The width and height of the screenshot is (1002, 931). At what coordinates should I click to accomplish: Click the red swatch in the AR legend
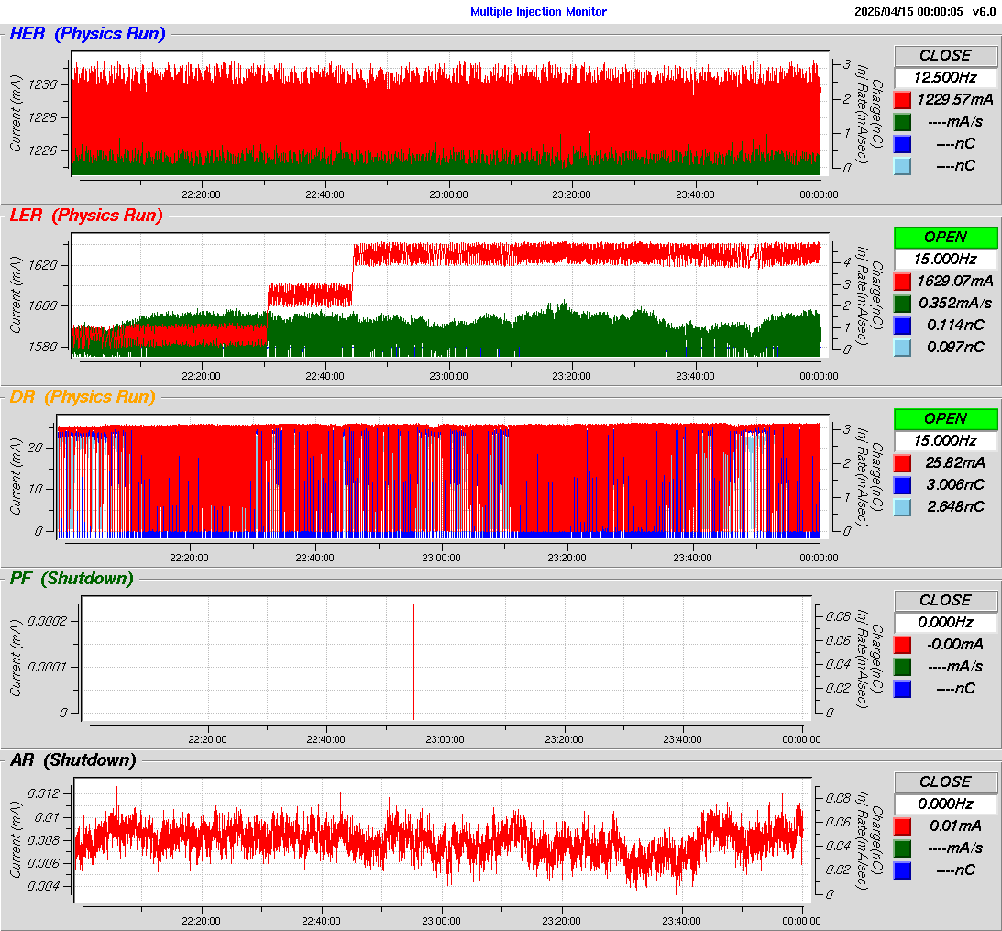coord(902,826)
